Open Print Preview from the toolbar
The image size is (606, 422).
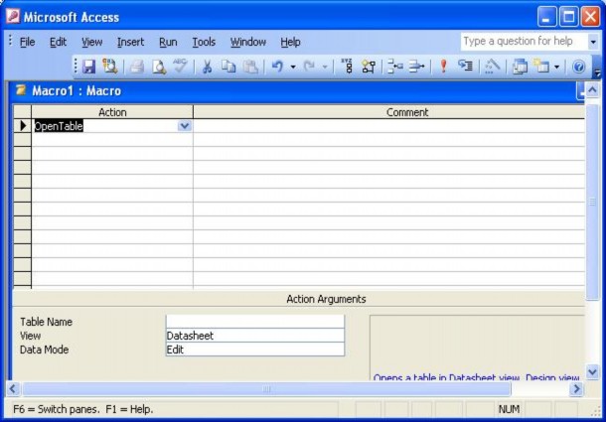(159, 67)
